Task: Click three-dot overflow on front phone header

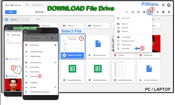Action: coord(56,38)
